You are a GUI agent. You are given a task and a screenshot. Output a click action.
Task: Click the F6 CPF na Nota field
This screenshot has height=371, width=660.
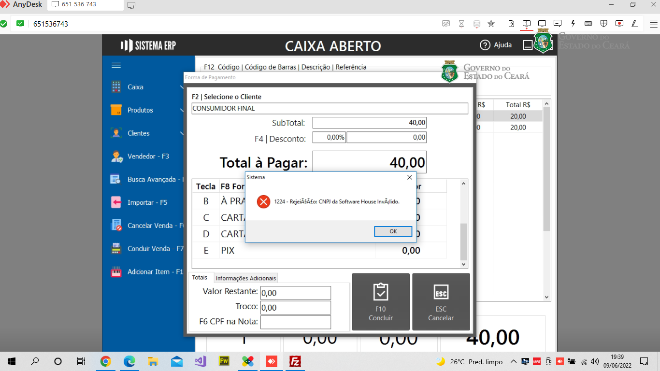pos(296,322)
